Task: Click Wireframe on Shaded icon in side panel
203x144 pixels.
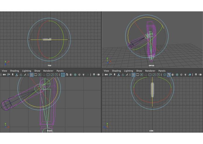Action: point(177,75)
